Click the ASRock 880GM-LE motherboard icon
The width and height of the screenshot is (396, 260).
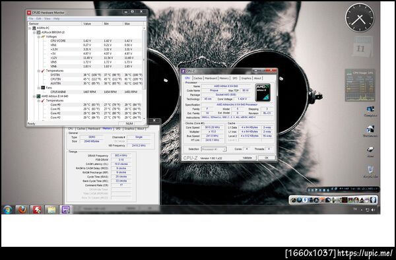(x=38, y=32)
